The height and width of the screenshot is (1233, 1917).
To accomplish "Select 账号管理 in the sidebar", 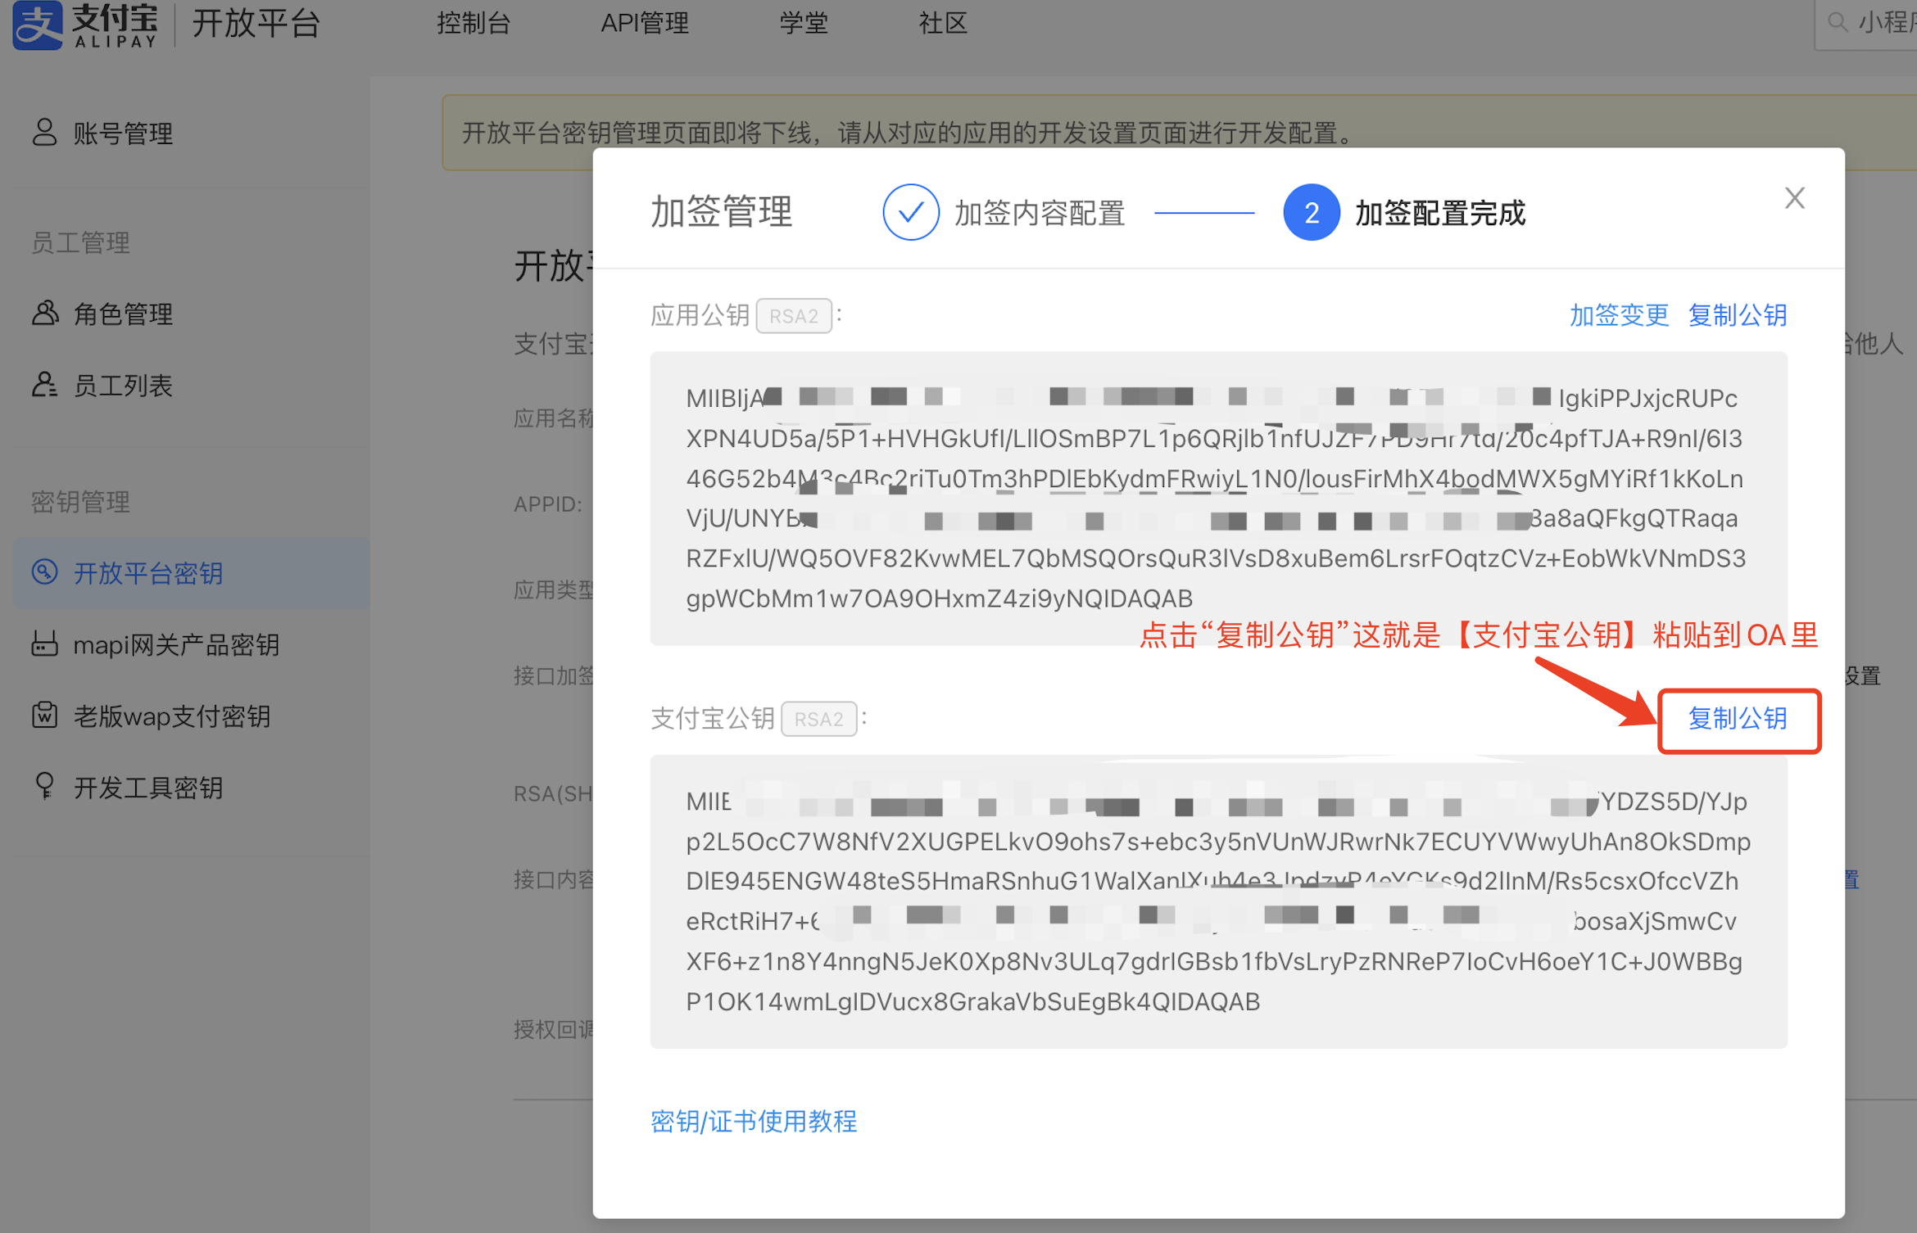I will tap(123, 133).
